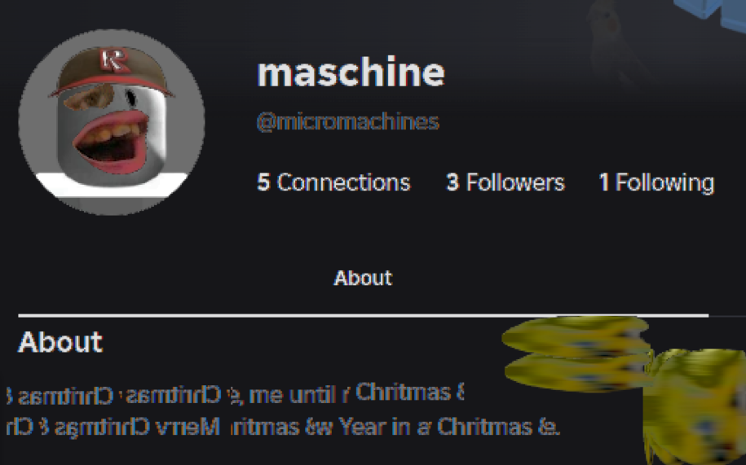View the 3 Followers list
The height and width of the screenshot is (465, 746).
click(x=505, y=182)
